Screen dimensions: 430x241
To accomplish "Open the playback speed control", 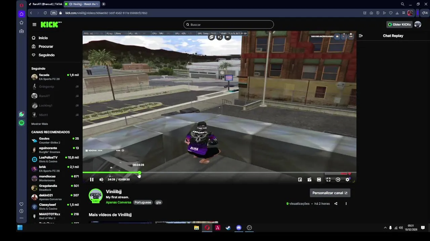I will (338, 179).
